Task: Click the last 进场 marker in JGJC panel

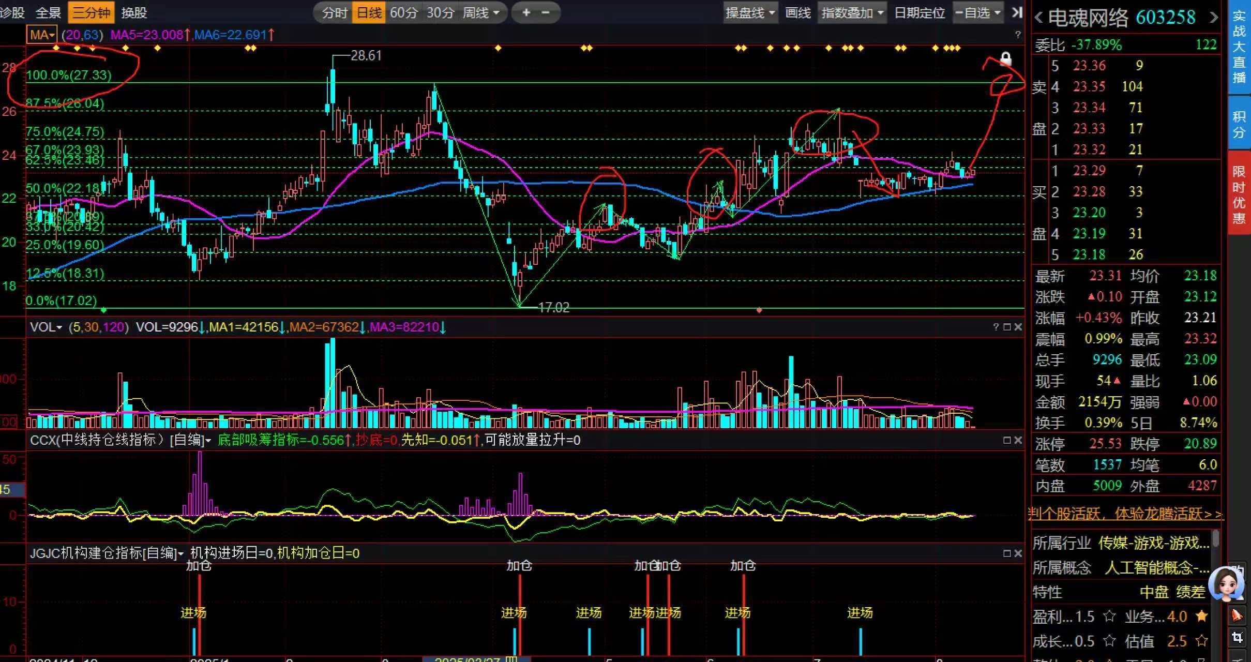Action: click(860, 613)
